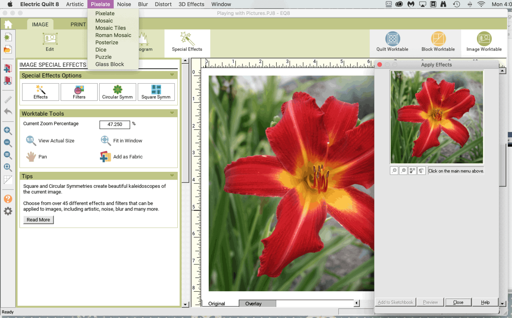Screen dimensions: 512x318
Task: Switch to the Block Worktable
Action: (438, 42)
